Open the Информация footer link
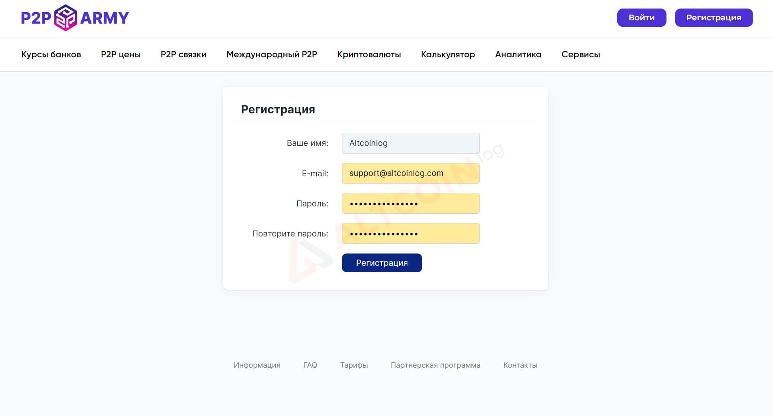 click(x=257, y=365)
